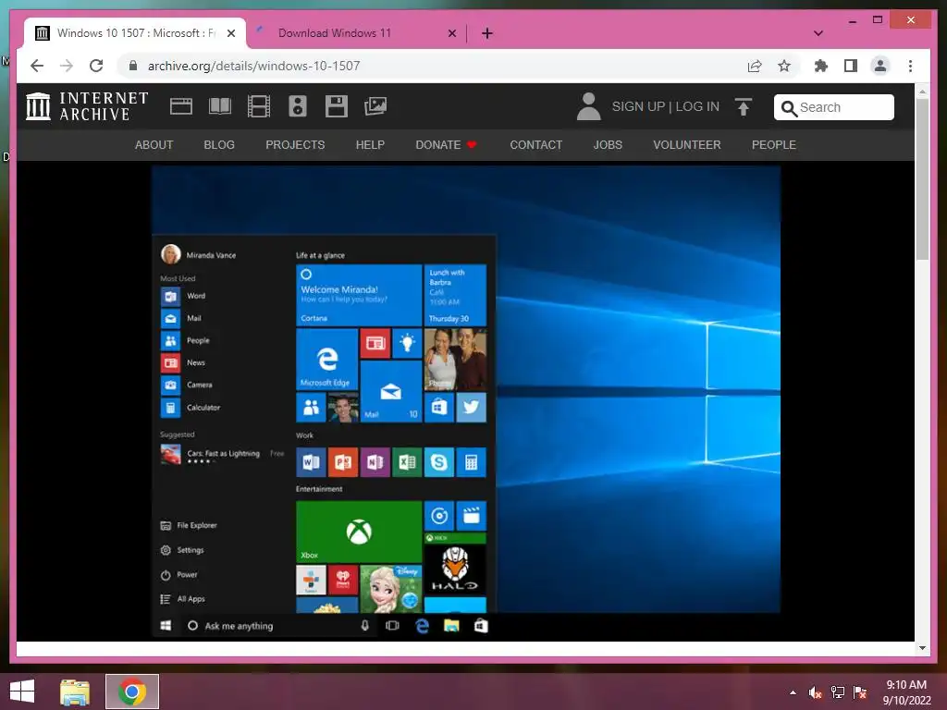Click the user avatar icon beside Sign Up
Screen dimensions: 947x710
tap(588, 106)
